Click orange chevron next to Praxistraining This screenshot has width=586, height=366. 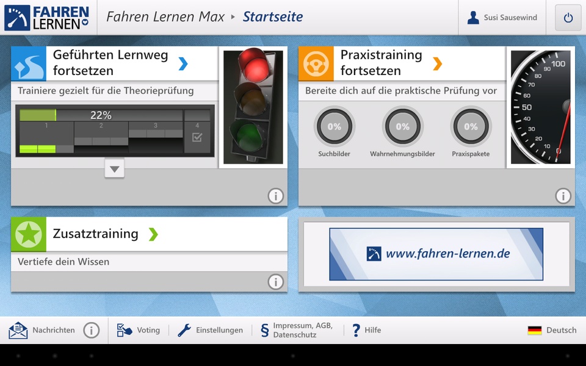coord(437,63)
